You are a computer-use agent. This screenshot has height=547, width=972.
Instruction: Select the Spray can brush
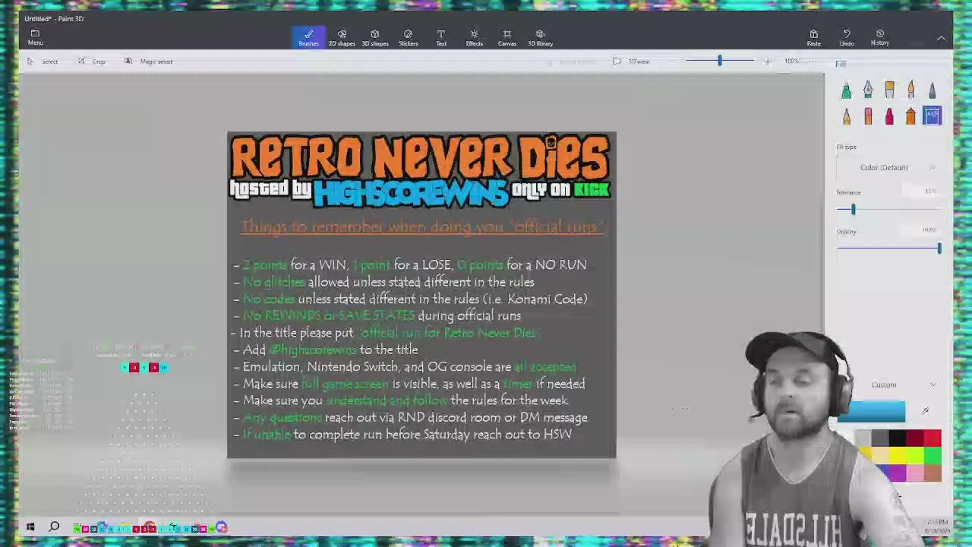(x=910, y=115)
